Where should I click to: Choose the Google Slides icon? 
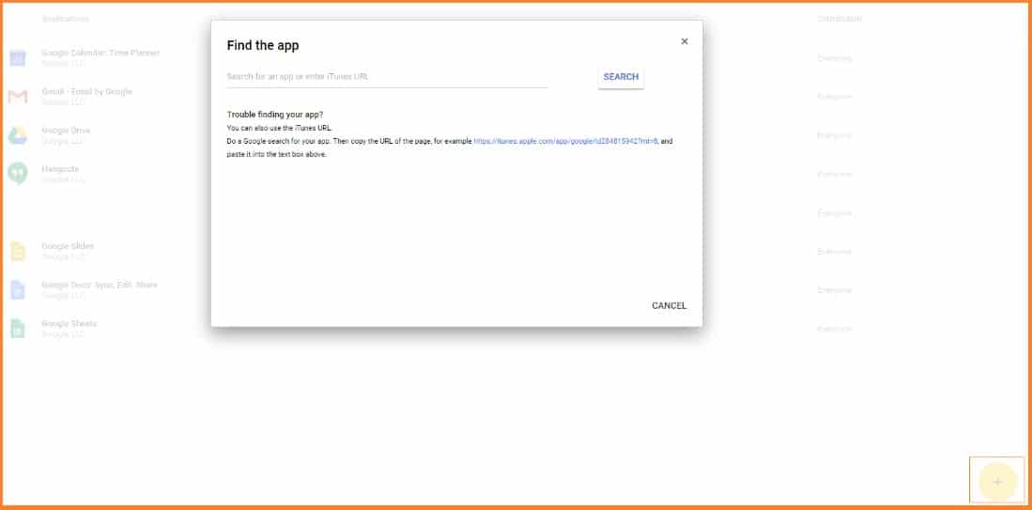coord(18,252)
